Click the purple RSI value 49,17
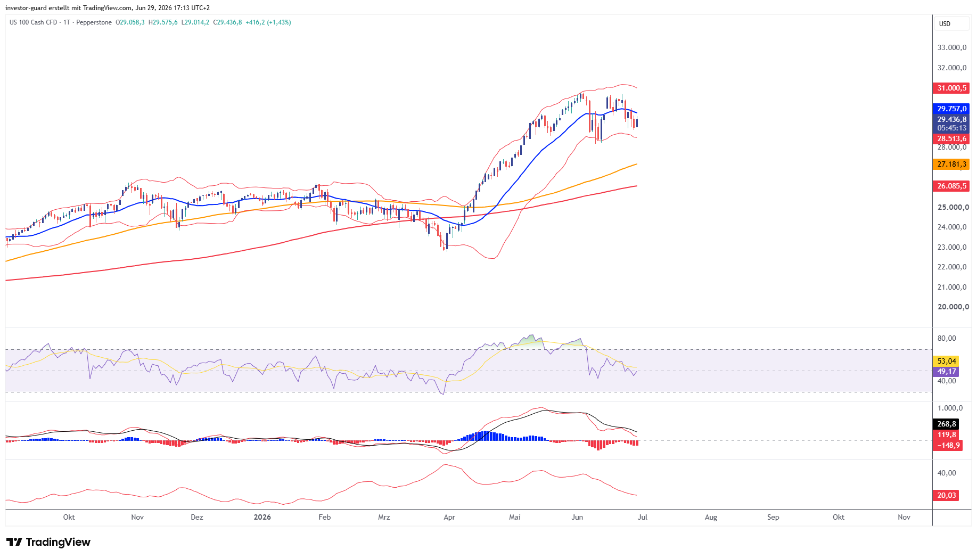 [x=946, y=372]
